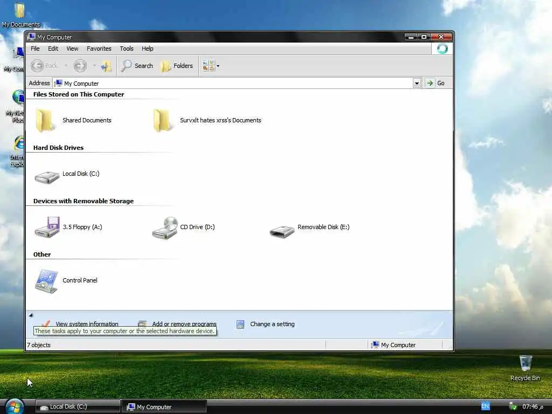Screen dimensions: 552x414
Task: Open the Back history dropdown arrow
Action: click(x=66, y=65)
